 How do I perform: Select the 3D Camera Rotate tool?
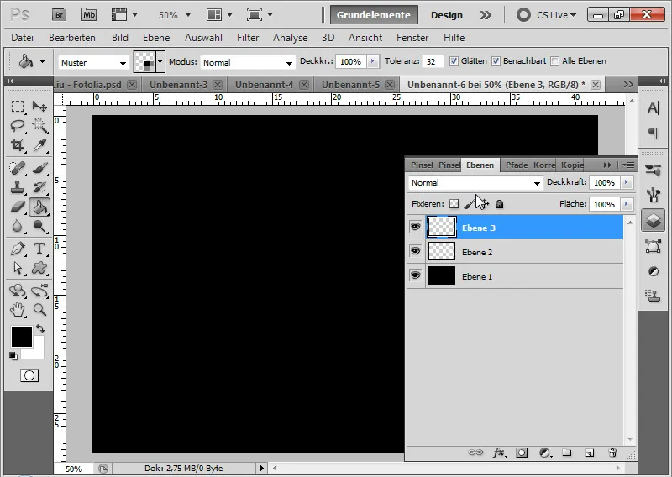click(x=39, y=291)
